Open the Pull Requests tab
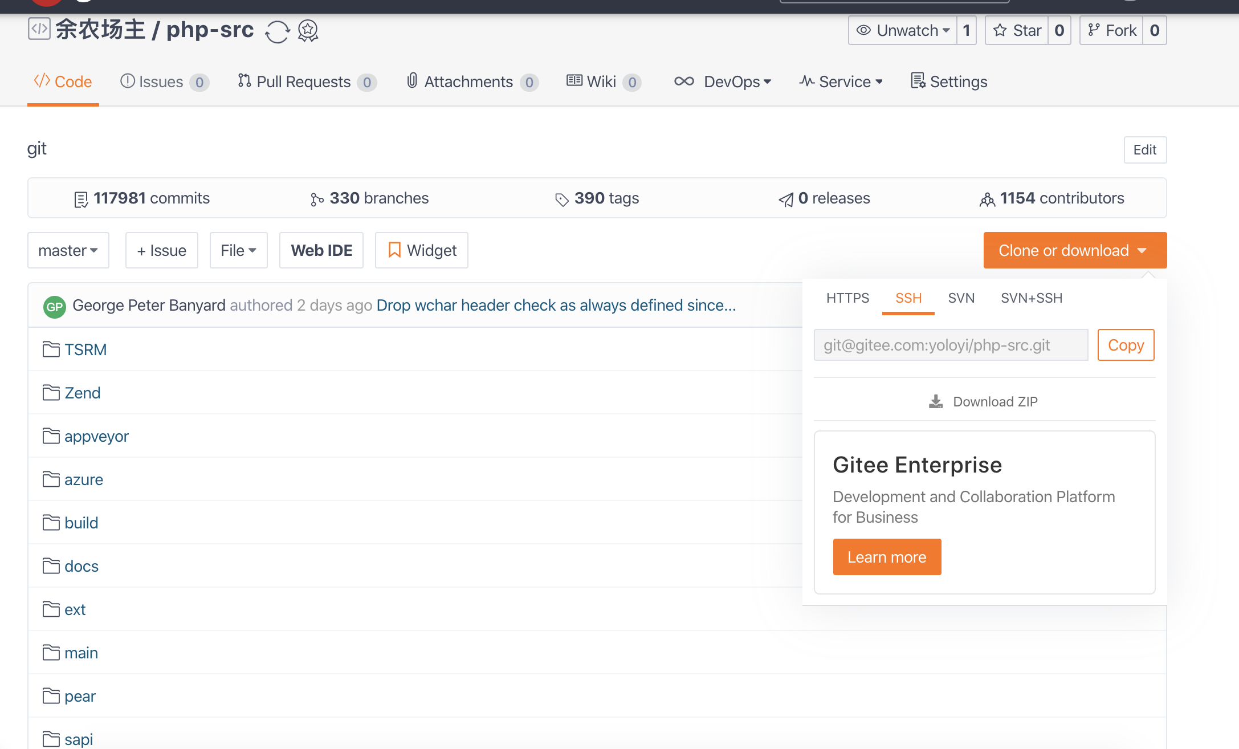Viewport: 1239px width, 749px height. coord(307,82)
